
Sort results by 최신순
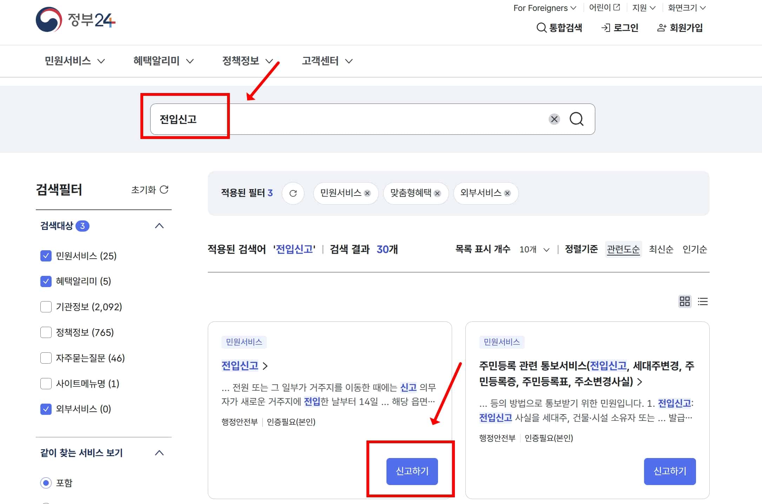[x=661, y=249]
